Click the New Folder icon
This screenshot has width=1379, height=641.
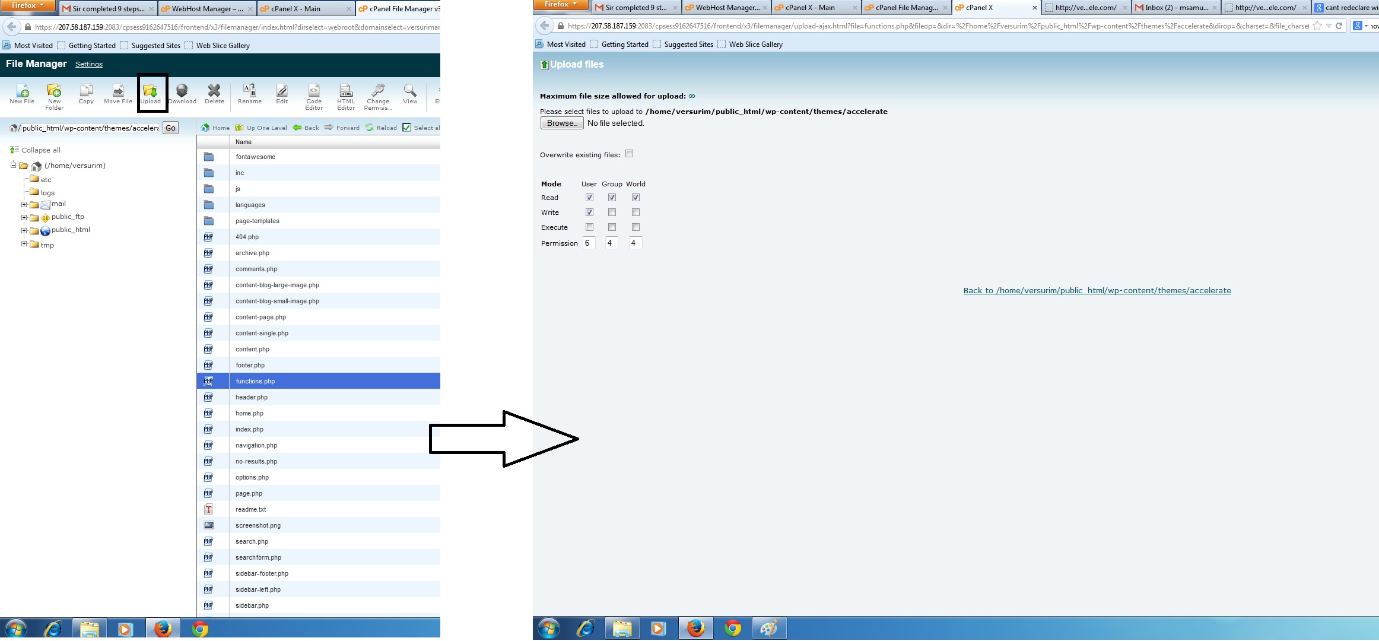coord(54,92)
